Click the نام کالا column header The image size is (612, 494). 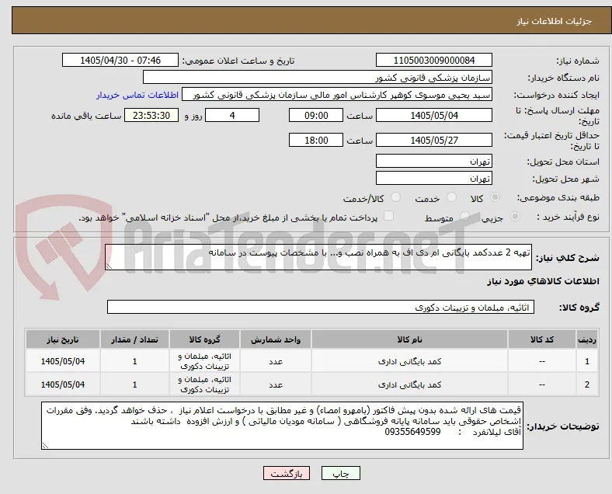[x=409, y=339]
